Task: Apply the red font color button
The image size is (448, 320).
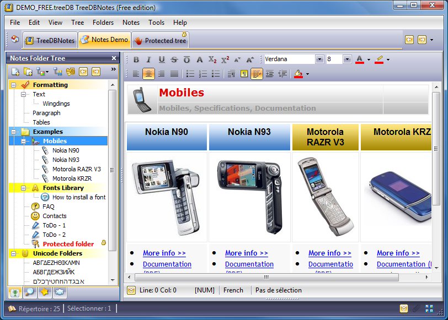Action: (360, 59)
